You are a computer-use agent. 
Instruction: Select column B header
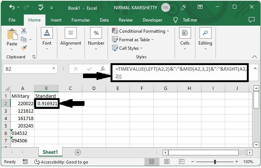tap(46, 88)
